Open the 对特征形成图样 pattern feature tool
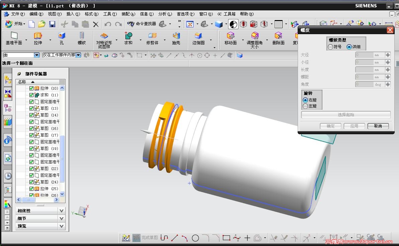Screen dimensions: 399x246 (104, 40)
